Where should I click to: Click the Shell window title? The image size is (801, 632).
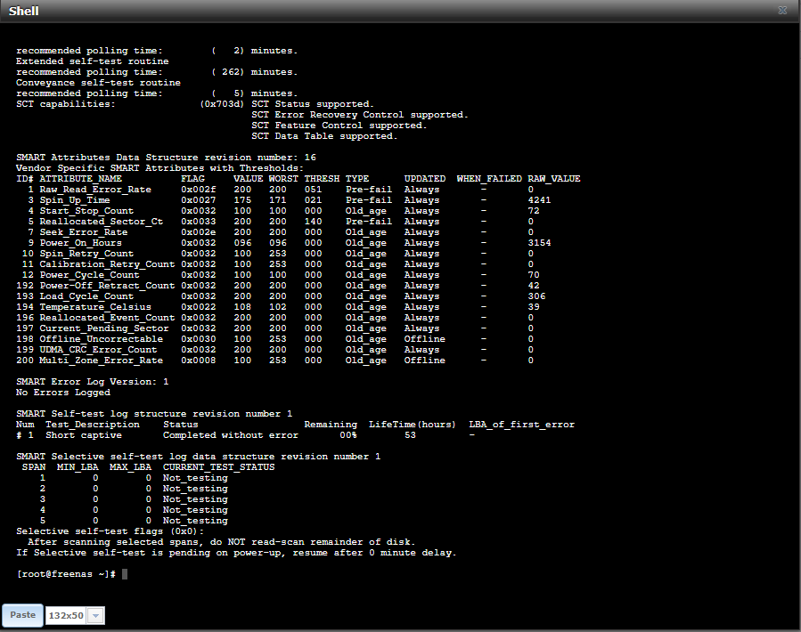(23, 11)
